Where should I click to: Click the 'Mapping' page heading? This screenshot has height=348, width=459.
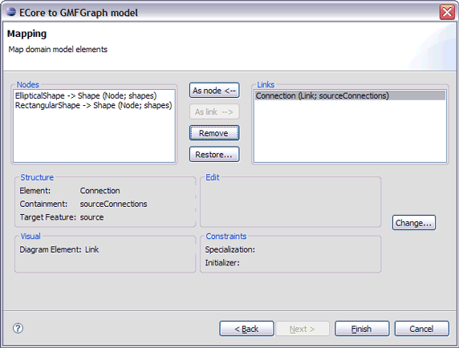tap(26, 34)
